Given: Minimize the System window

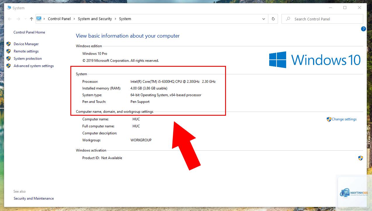Looking at the screenshot, I should [330, 8].
